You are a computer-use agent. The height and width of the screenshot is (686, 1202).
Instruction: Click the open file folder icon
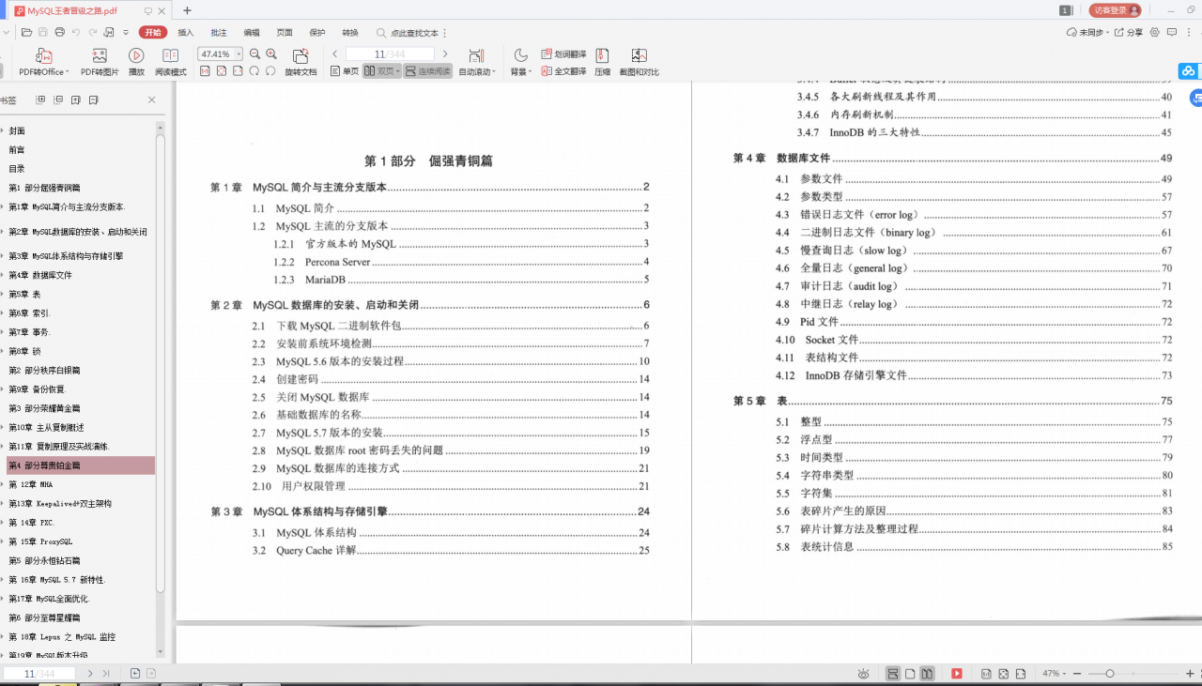click(x=27, y=32)
